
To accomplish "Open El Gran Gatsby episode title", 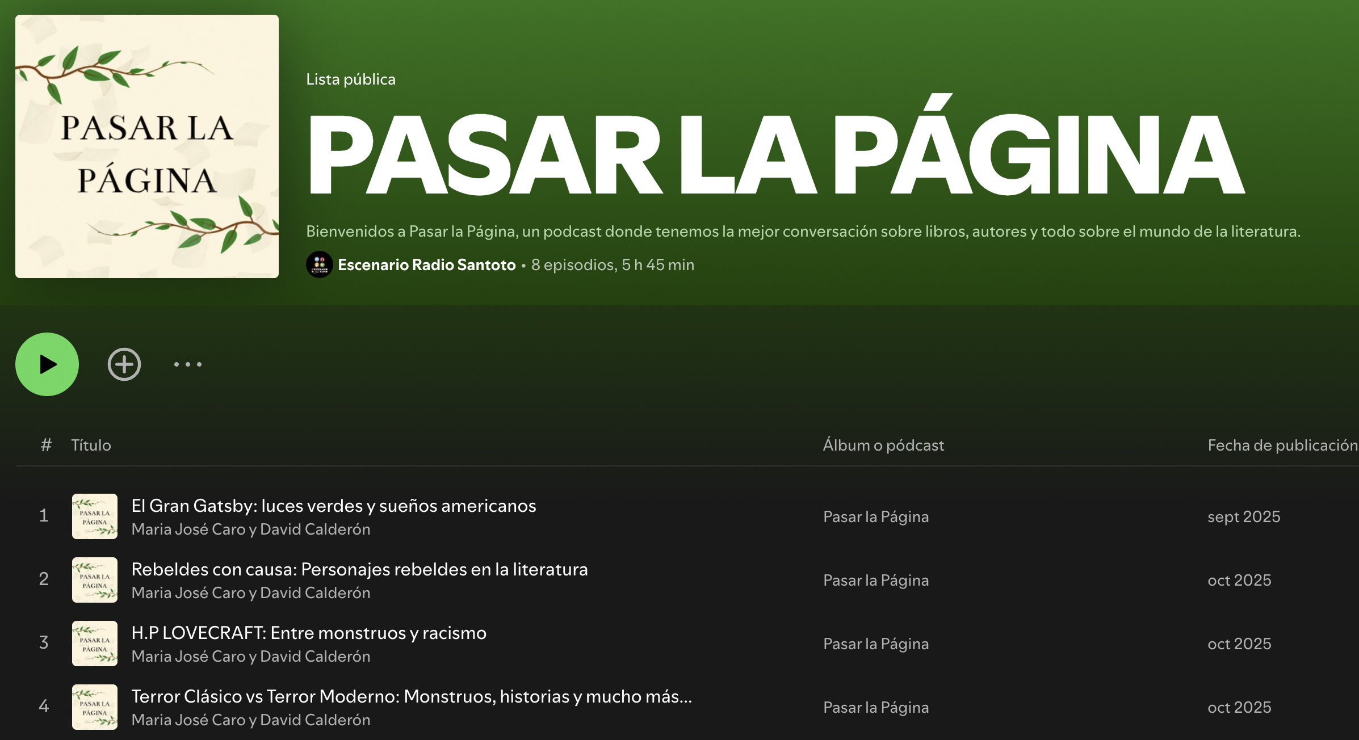I will (334, 506).
